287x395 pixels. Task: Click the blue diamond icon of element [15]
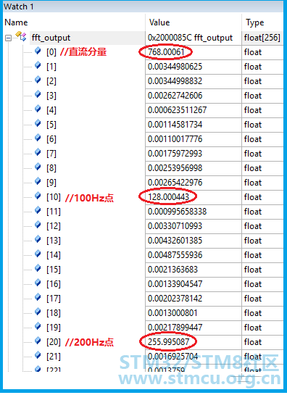coord(38,268)
